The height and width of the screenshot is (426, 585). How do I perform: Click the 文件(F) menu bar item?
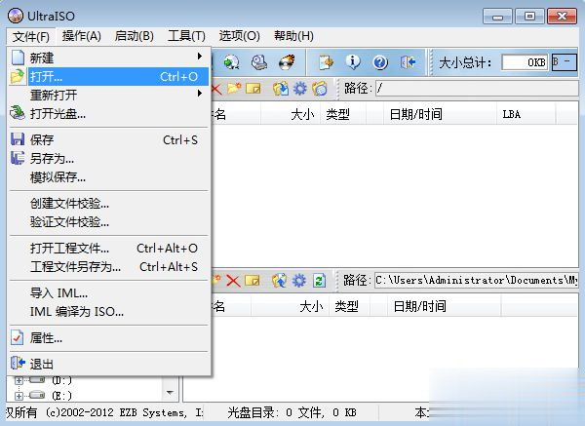[31, 36]
